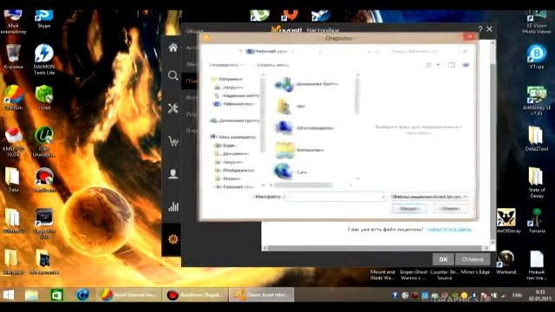Open the ArtMoney SE desktop shortcut
The width and height of the screenshot is (555, 312).
536,101
